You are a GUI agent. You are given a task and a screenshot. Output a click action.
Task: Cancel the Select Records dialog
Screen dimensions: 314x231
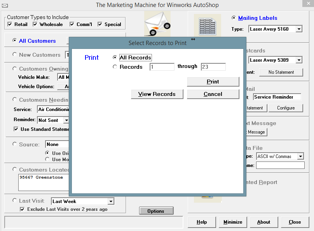coord(213,94)
